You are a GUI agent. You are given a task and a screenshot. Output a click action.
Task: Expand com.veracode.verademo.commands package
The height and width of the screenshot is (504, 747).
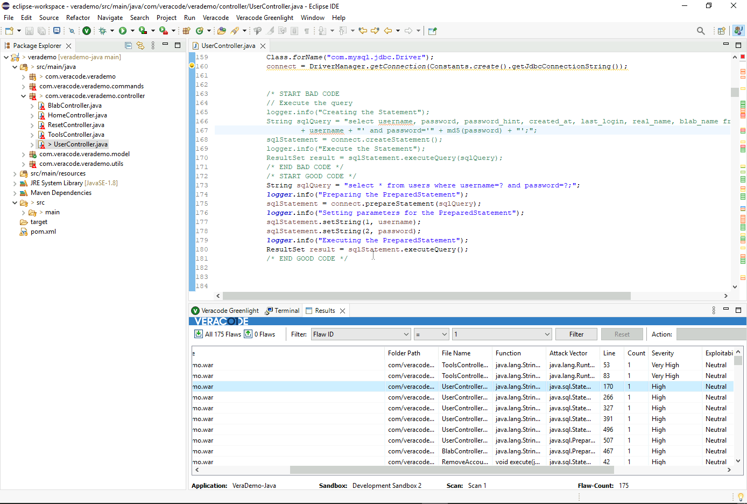(x=24, y=86)
